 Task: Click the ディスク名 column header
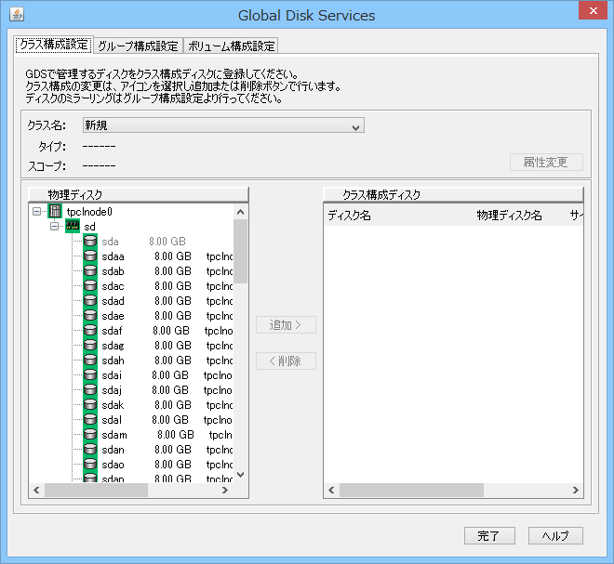click(349, 216)
